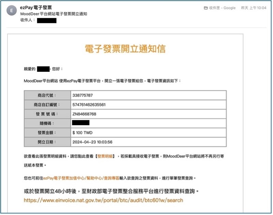Open the ezPay電子發票加值中心 link
Screen dimensions: 273x215
click(x=61, y=178)
